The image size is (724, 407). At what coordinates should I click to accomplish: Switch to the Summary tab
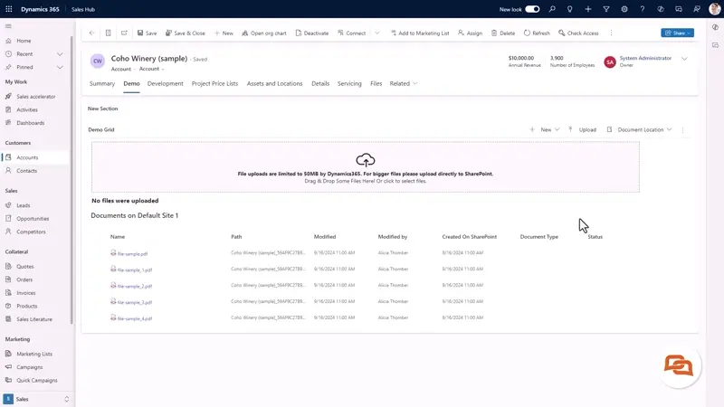[x=102, y=83]
